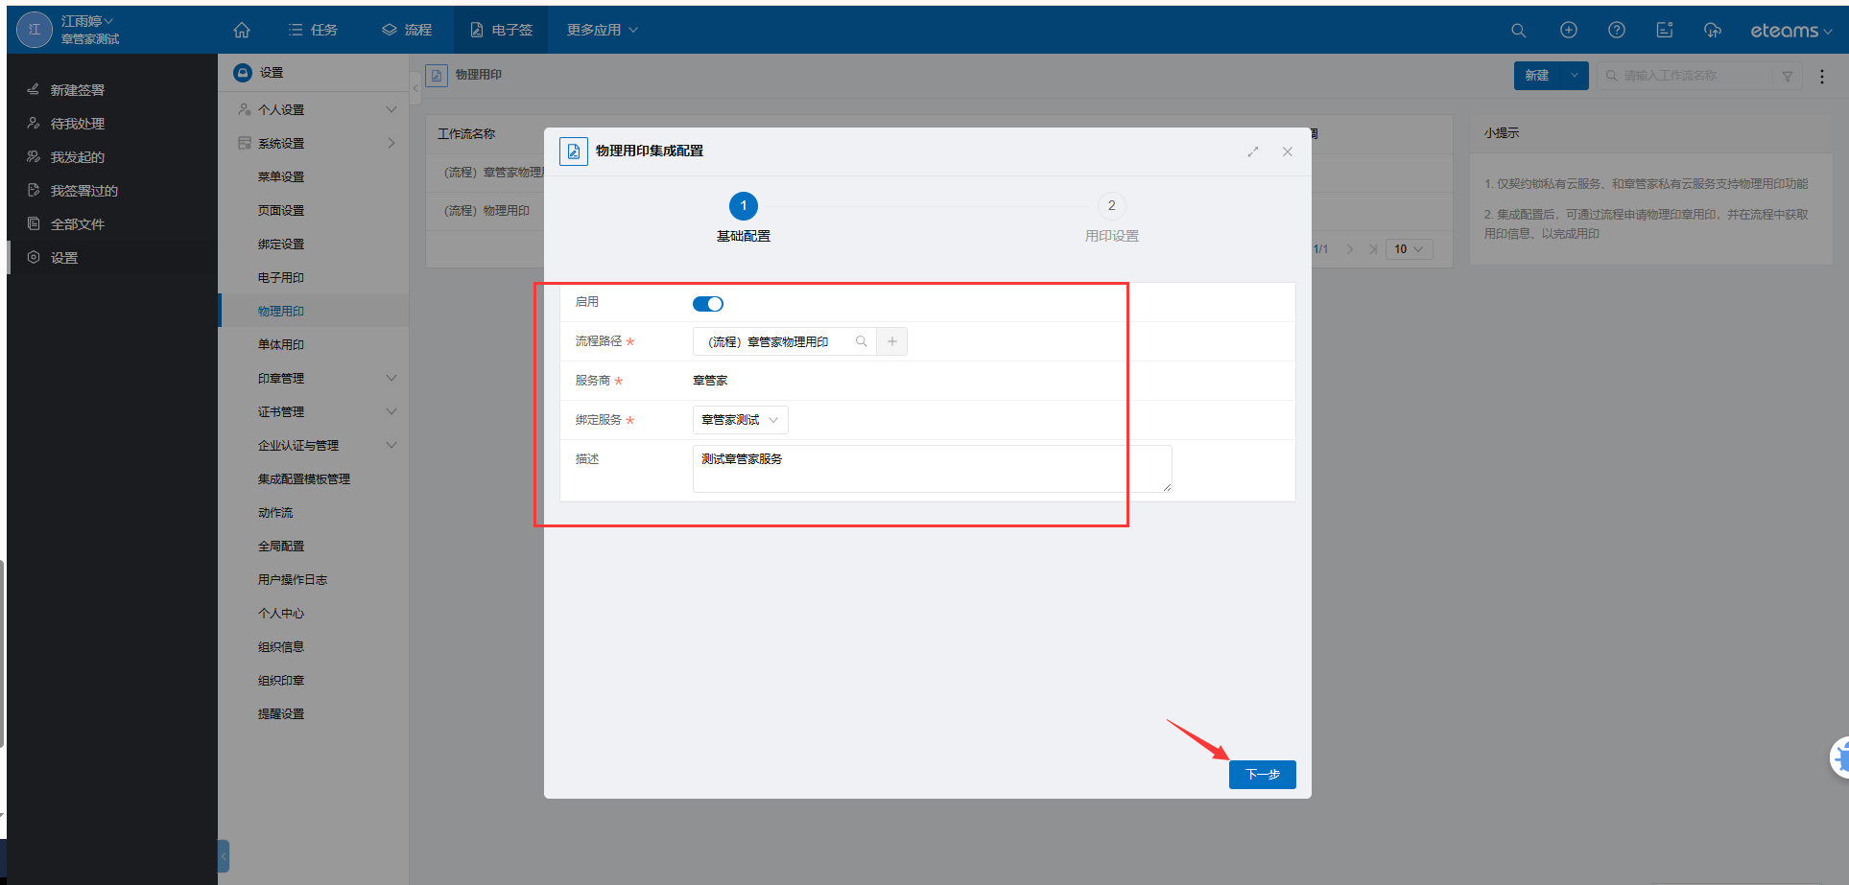This screenshot has width=1849, height=885.
Task: Click the 全部文件 files icon
Action: tap(34, 223)
